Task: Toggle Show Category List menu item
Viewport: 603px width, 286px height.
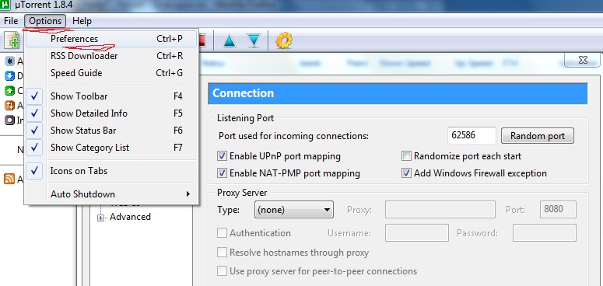Action: (x=111, y=148)
